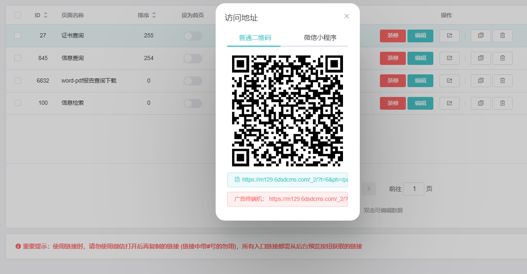Image resolution: width=527 pixels, height=274 pixels.
Task: Click the ID value 845
Action: click(43, 58)
